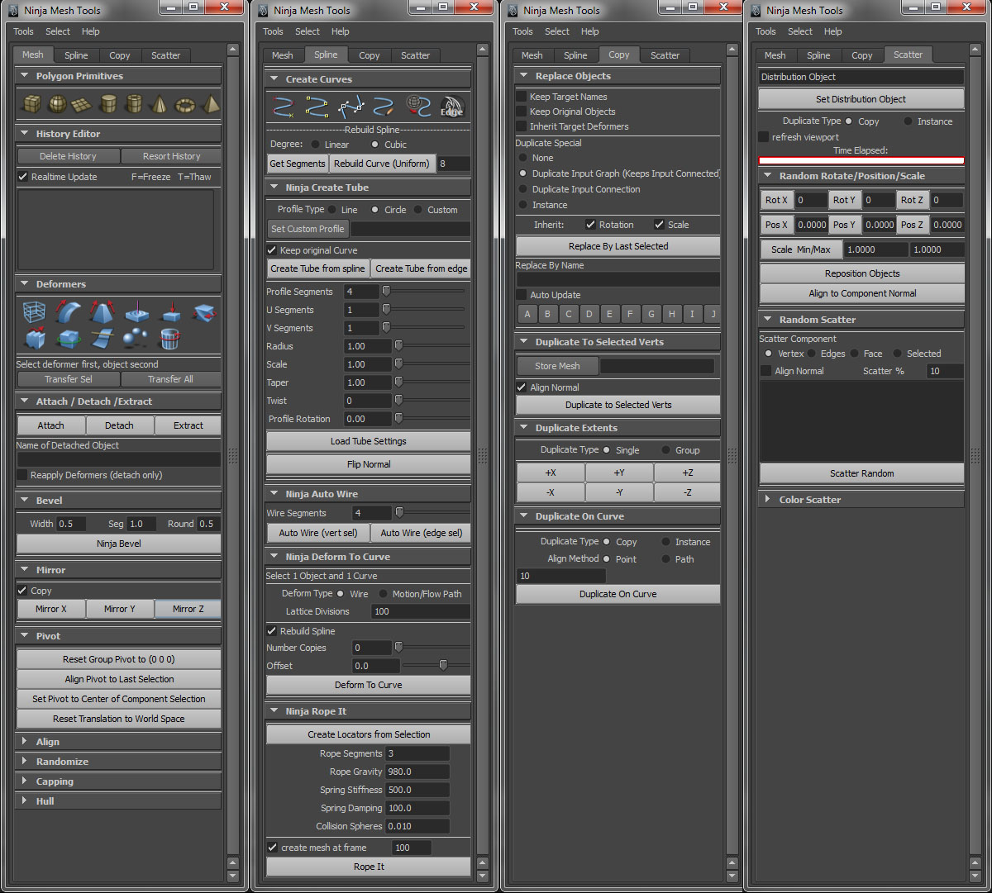Image resolution: width=992 pixels, height=893 pixels.
Task: Open Tools menu in the Polygon Primitives window
Action: tap(23, 31)
